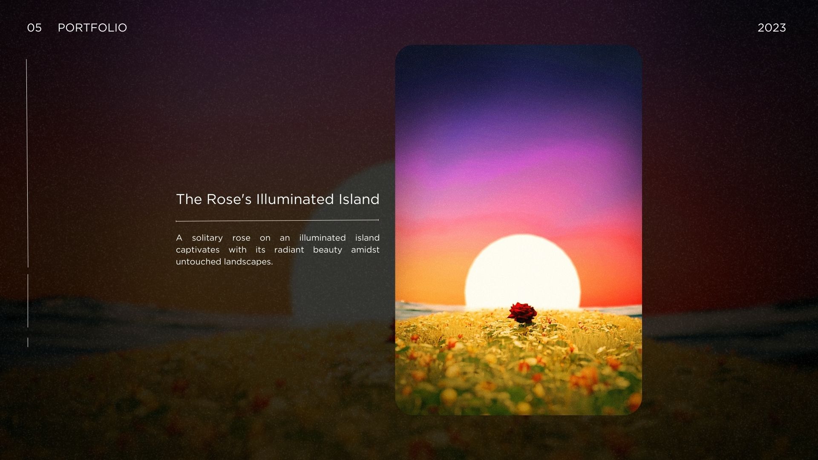This screenshot has height=460, width=818.
Task: Click the PORTFOLIO header label
Action: pos(92,28)
